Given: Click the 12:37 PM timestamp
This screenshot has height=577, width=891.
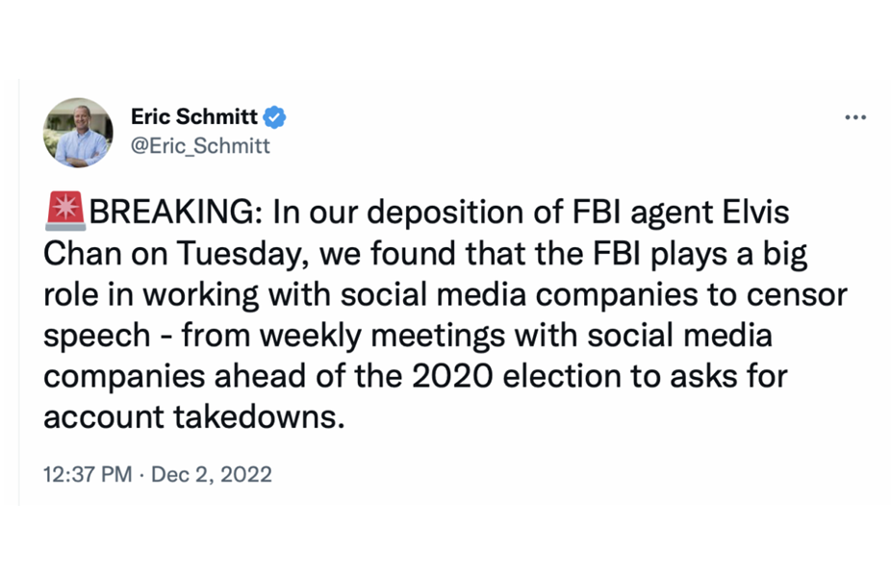Looking at the screenshot, I should click(x=88, y=474).
